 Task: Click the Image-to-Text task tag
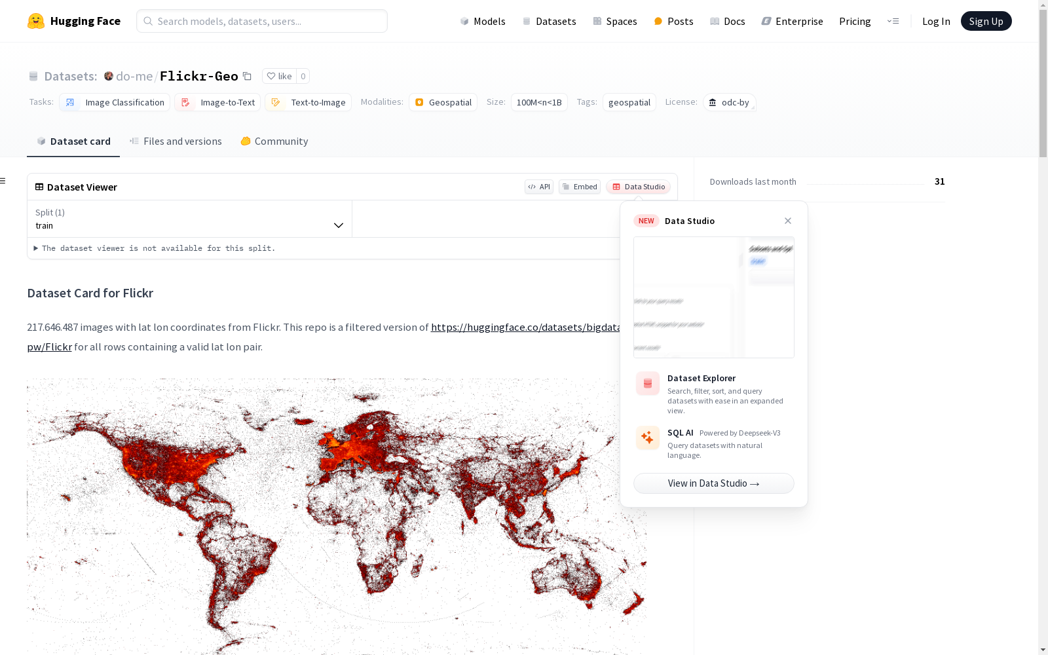pyautogui.click(x=217, y=102)
